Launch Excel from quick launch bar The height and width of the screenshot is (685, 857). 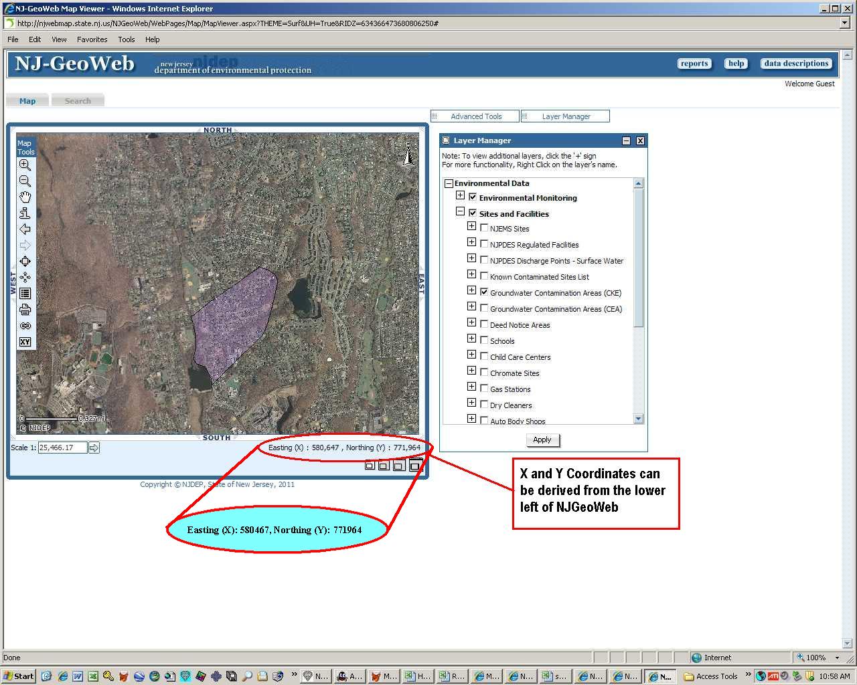click(x=92, y=676)
